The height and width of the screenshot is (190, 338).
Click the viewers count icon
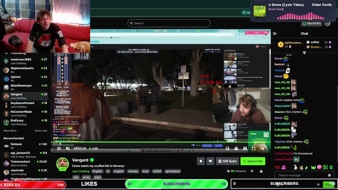pos(228,171)
